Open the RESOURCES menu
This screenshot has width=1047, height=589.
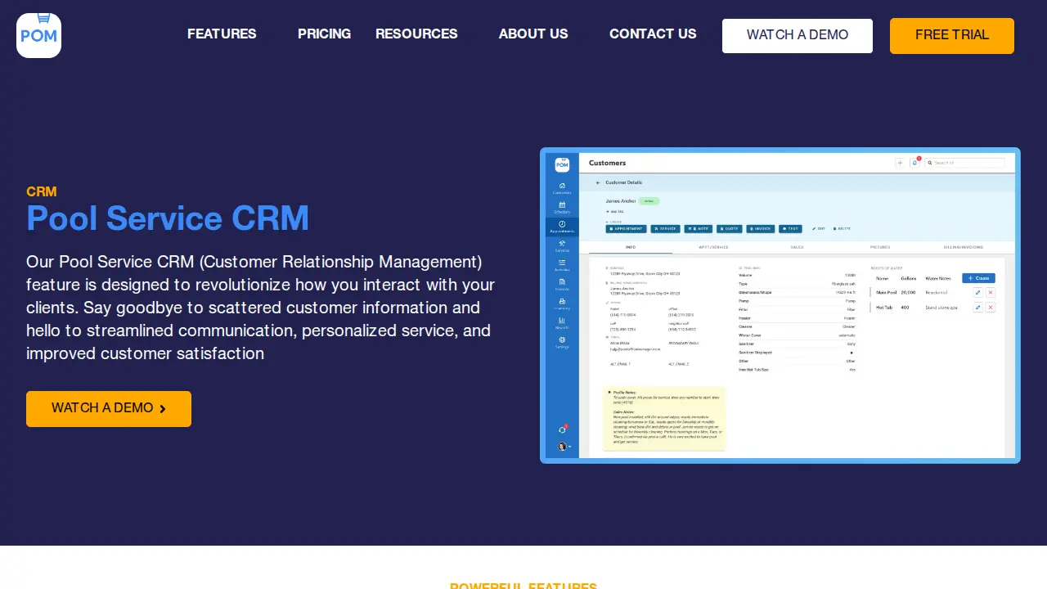click(416, 34)
